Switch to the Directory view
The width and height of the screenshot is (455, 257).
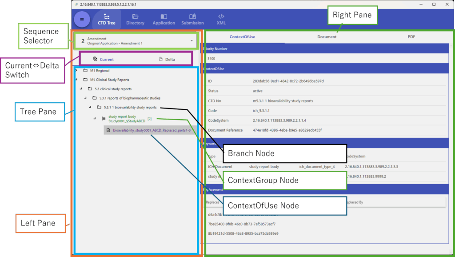click(135, 19)
